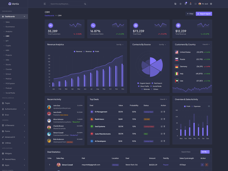Click View All in Top Deals
228x171 pixels.
coord(163,99)
